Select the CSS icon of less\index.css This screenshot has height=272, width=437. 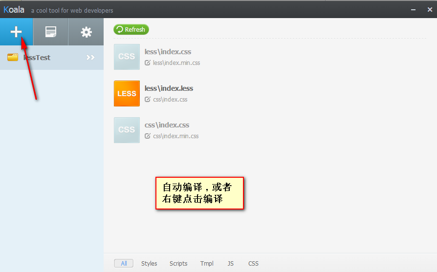tap(127, 57)
